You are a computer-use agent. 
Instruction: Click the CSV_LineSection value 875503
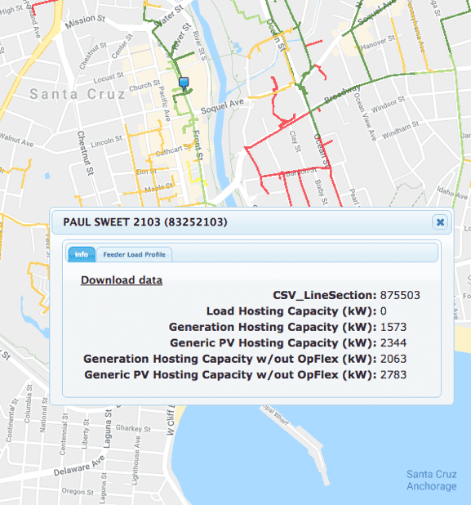(400, 295)
